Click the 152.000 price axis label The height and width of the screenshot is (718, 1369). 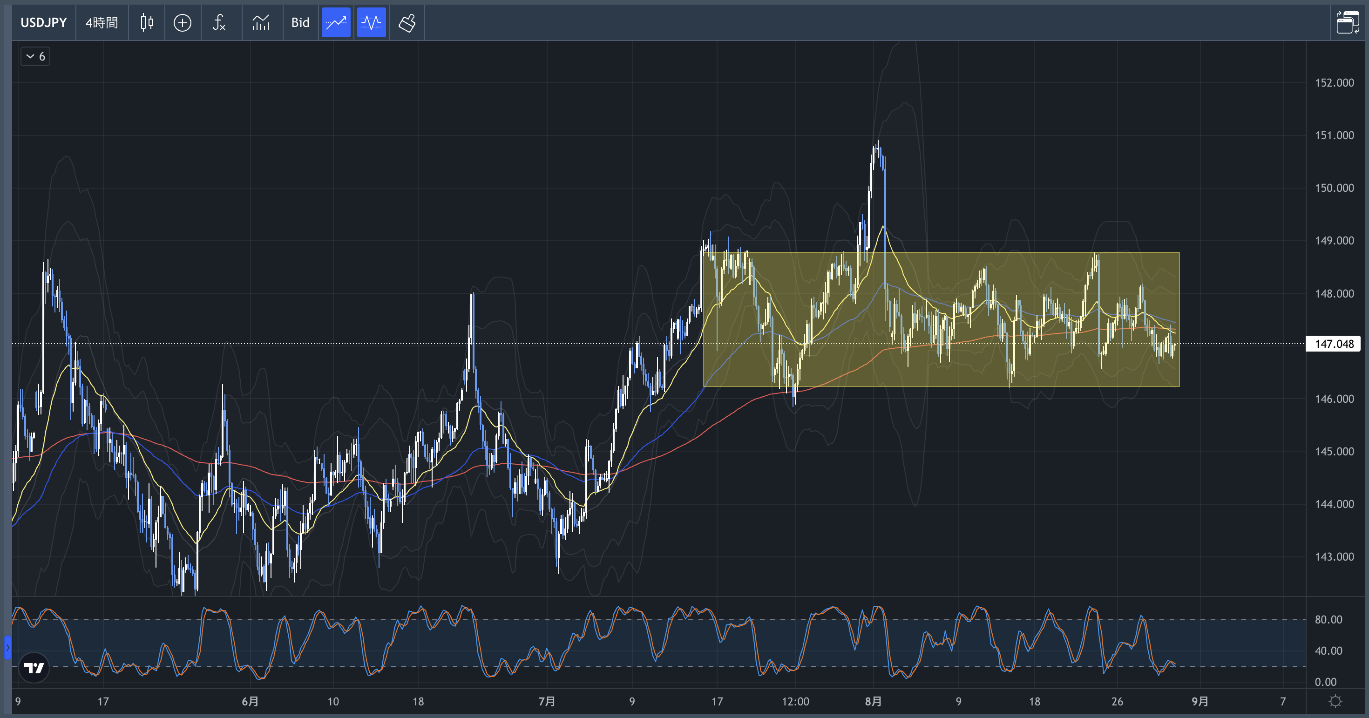(1334, 82)
